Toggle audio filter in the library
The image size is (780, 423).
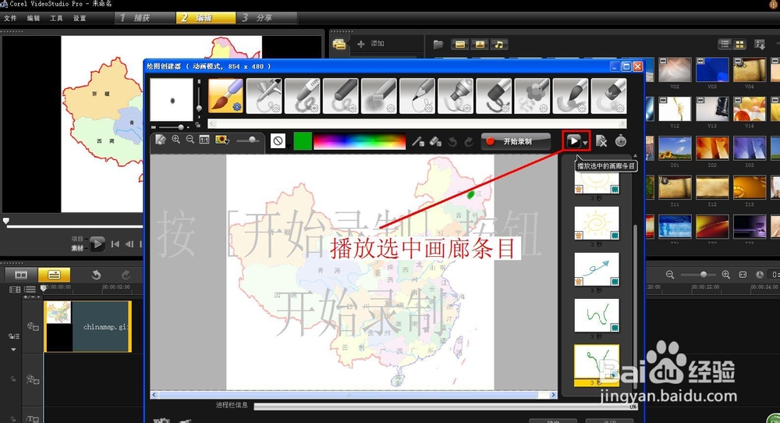(499, 44)
